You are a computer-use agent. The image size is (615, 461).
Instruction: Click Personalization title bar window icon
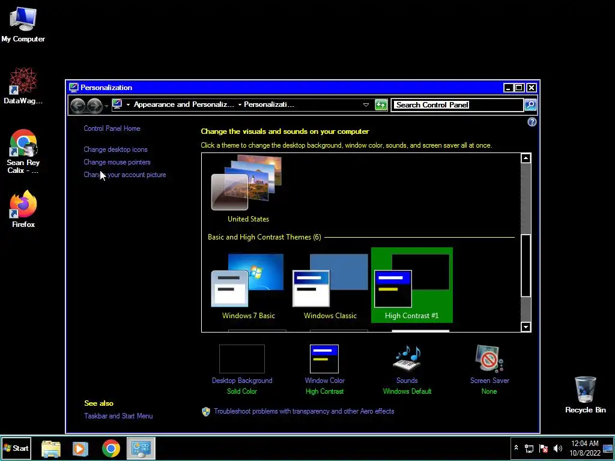[73, 88]
